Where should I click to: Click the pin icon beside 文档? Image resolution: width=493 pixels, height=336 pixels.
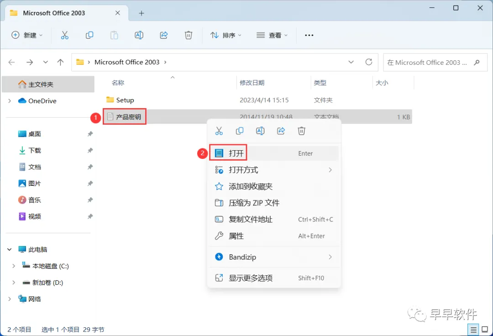click(x=90, y=167)
